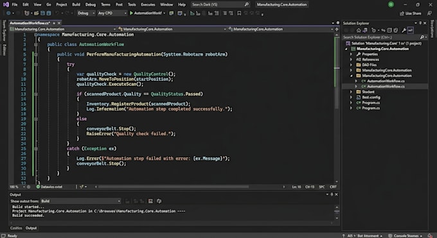Click the editor horizontal scrollbar thumb

(x=174, y=187)
